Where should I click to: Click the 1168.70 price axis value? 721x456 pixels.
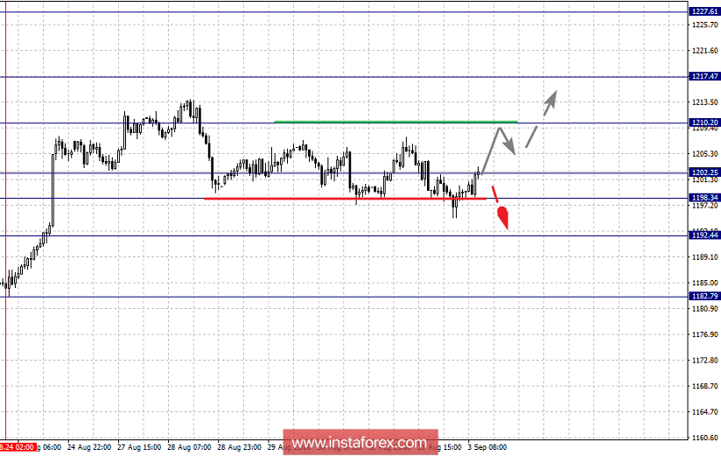pyautogui.click(x=705, y=386)
